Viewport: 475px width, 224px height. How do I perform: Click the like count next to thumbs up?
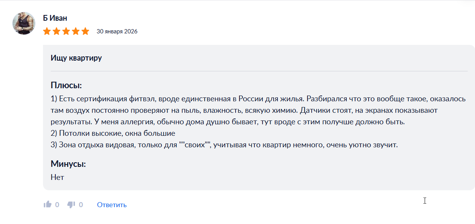pos(57,205)
